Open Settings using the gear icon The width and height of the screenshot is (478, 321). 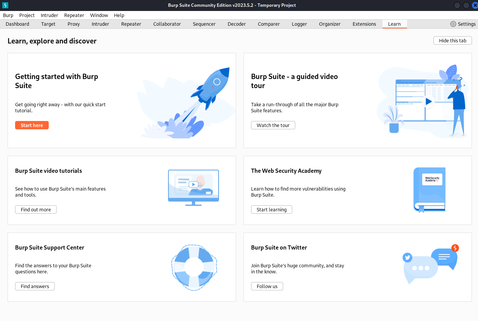(453, 24)
